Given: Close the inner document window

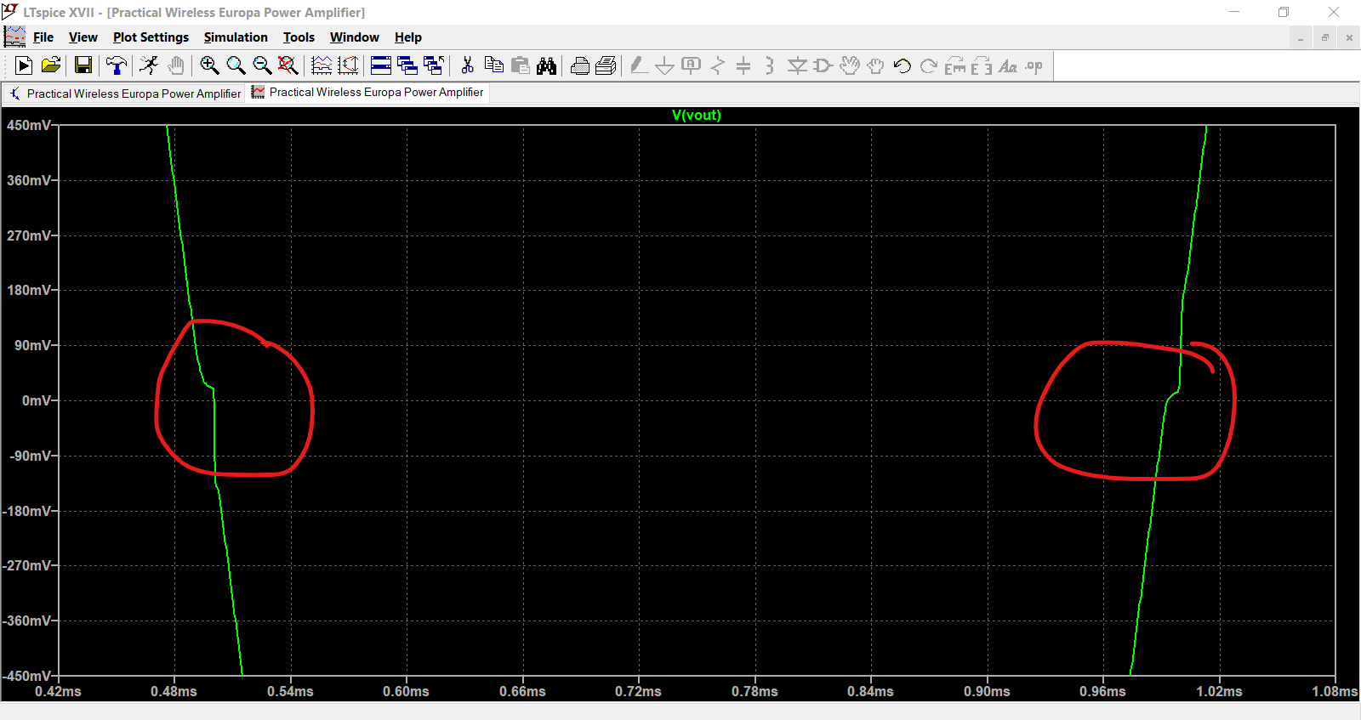Looking at the screenshot, I should pos(1349,37).
